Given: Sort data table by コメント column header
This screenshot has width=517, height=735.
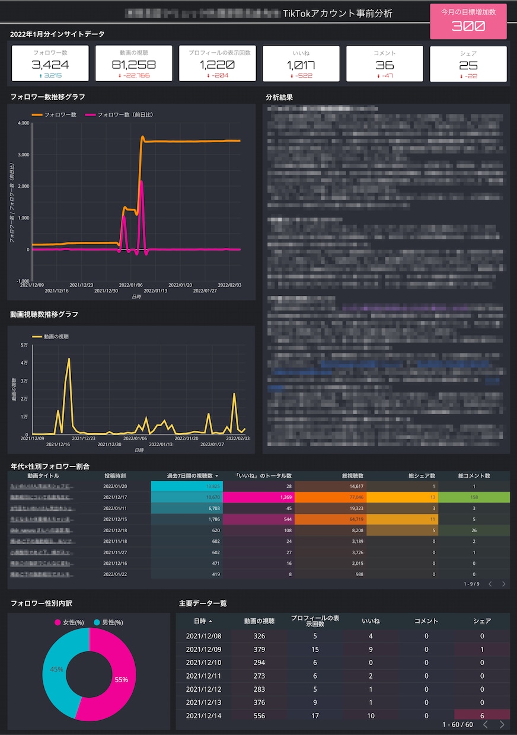Looking at the screenshot, I should 426,621.
